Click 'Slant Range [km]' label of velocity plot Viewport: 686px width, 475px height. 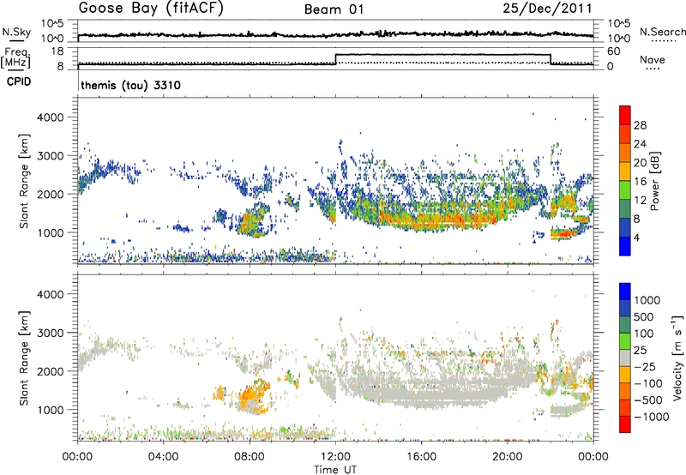24,358
